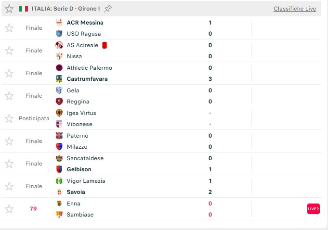328x230 pixels.
Task: Open the Classifiche Live link
Action: pyautogui.click(x=295, y=9)
